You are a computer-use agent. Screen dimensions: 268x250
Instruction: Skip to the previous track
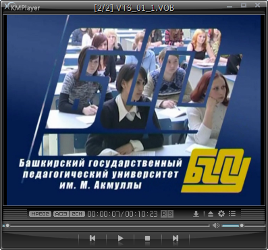click(x=92, y=238)
